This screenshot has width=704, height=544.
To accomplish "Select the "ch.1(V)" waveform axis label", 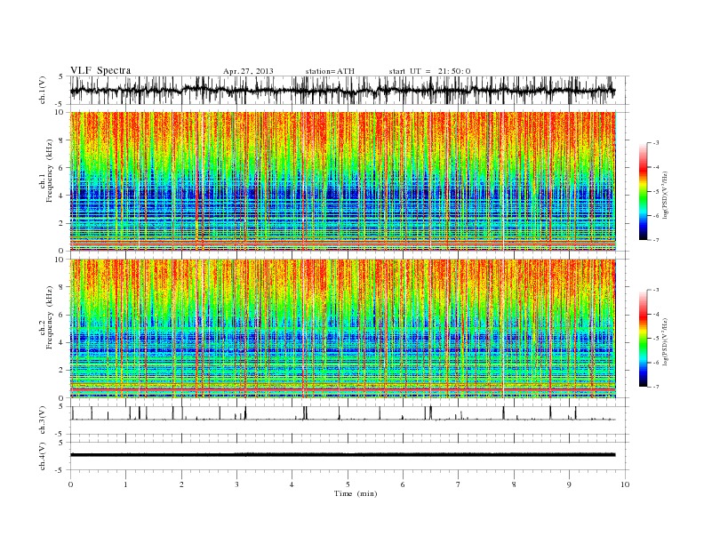I will tap(43, 90).
